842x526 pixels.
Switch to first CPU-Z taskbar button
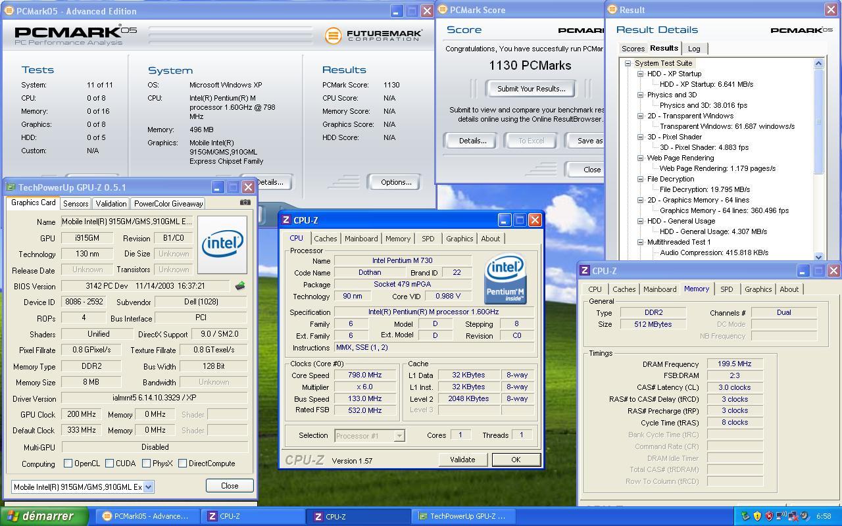[252, 516]
